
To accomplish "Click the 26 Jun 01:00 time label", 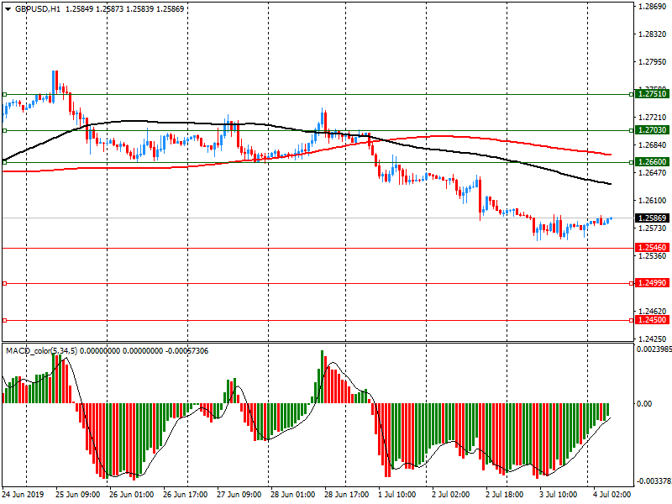I will pos(132,495).
